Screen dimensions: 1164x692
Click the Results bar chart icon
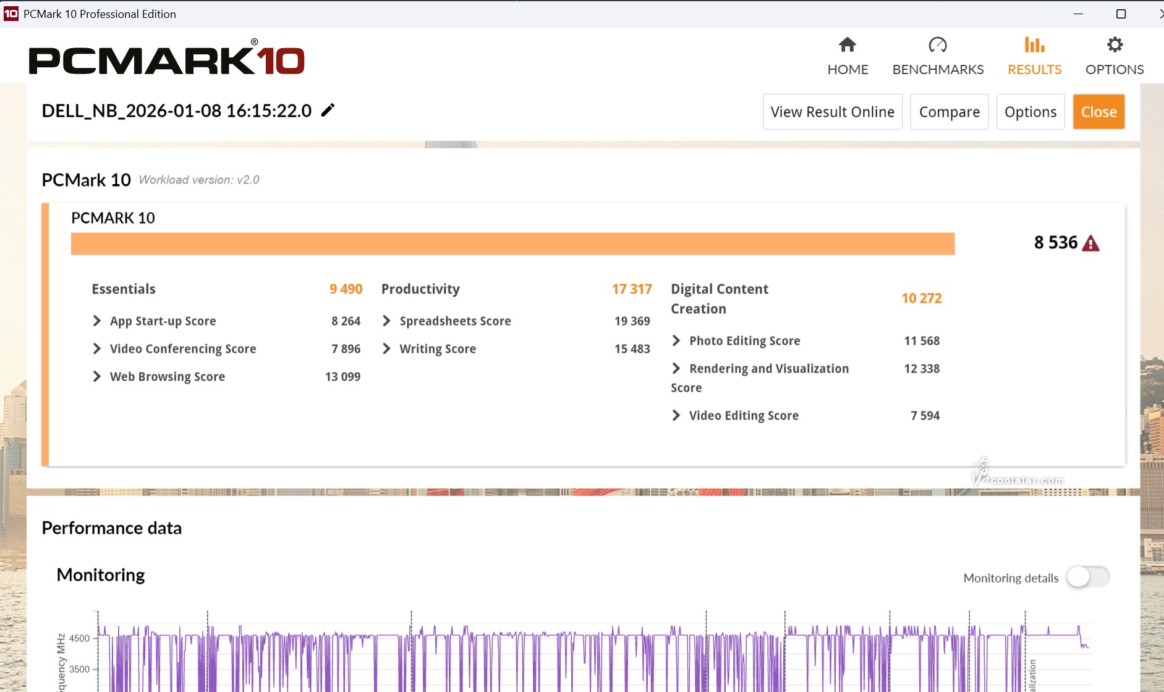[1034, 44]
